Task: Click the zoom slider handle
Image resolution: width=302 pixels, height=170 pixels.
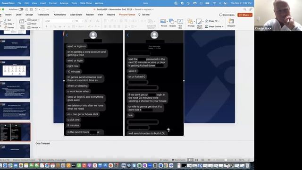Action: pos(226,160)
